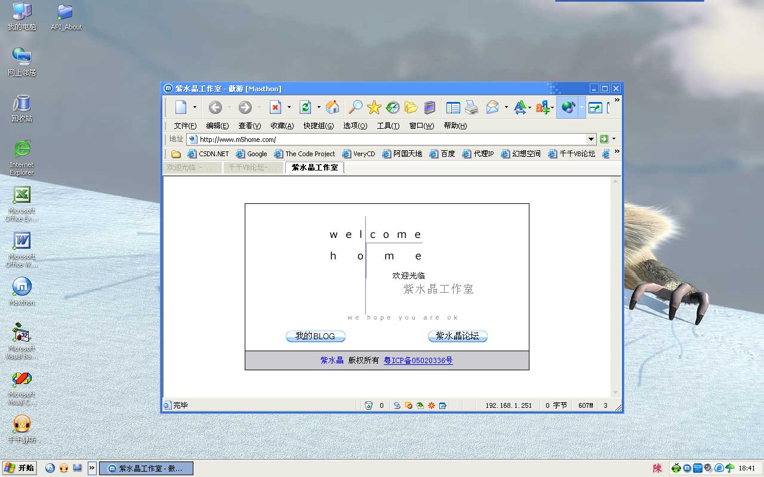Open the 收藏(A) menu
The height and width of the screenshot is (477, 764).
coord(282,125)
